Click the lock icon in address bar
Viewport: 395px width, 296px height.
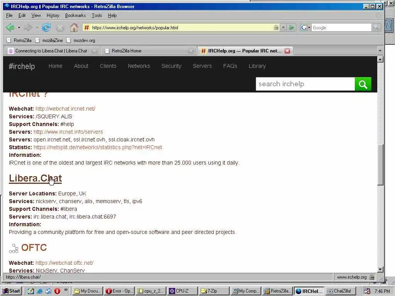point(276,27)
